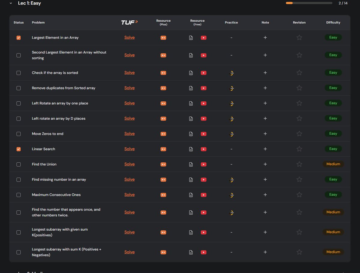Check status for Second Largest Element problem
Viewport: 360px width, 273px height.
(x=19, y=55)
